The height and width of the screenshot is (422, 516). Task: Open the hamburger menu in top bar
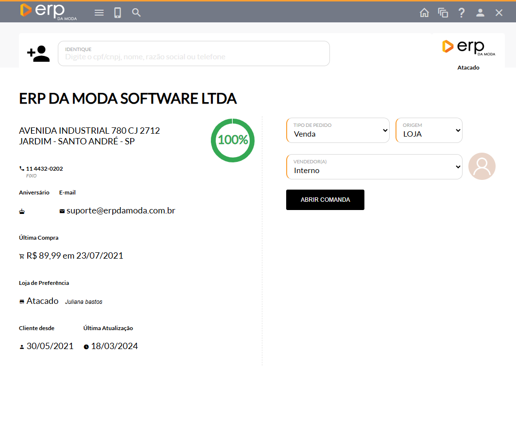[x=99, y=13]
